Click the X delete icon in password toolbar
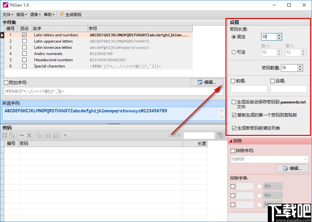312x222 pixels. 29,135
